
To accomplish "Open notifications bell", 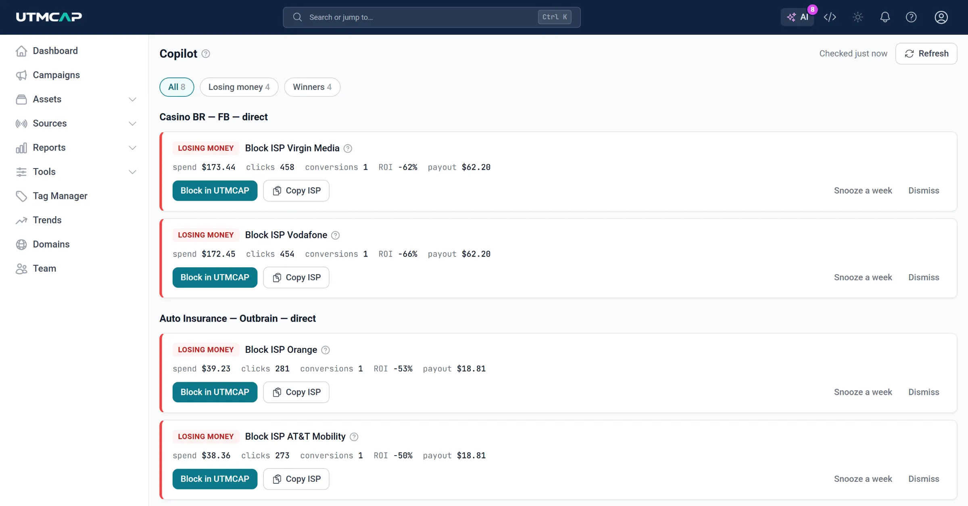I will click(885, 17).
